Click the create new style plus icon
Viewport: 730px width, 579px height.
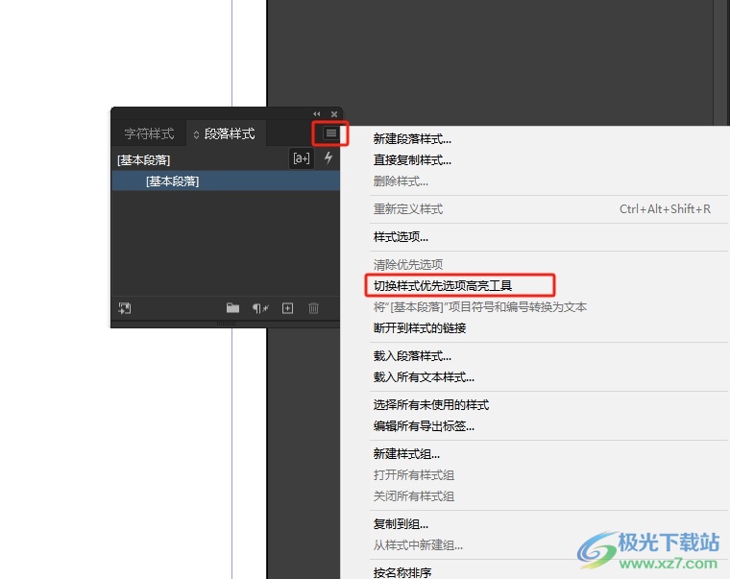[x=288, y=308]
